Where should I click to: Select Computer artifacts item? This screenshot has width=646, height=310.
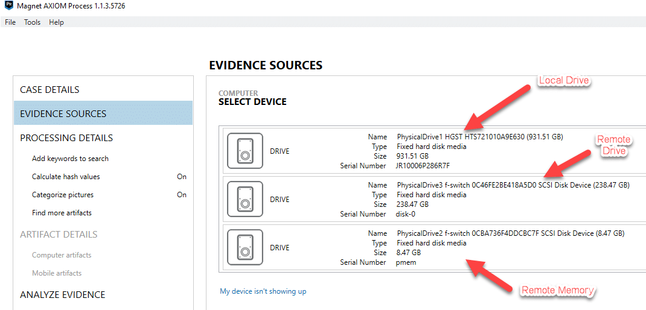pos(62,255)
